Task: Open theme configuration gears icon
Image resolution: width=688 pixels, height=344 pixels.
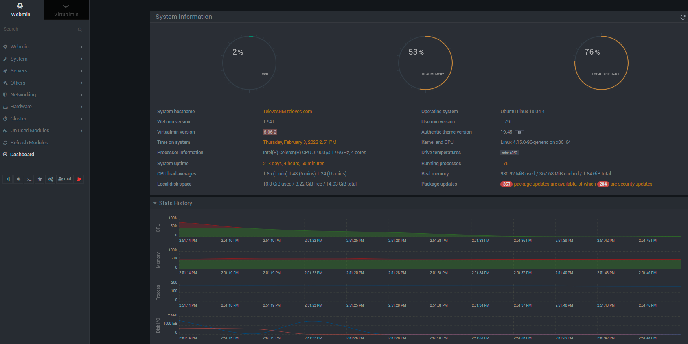Action: pos(51,179)
